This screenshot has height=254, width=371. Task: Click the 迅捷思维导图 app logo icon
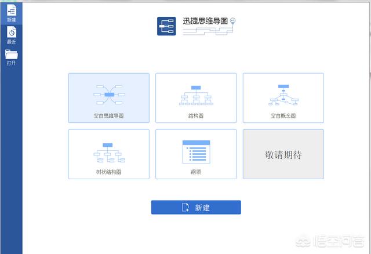[166, 26]
